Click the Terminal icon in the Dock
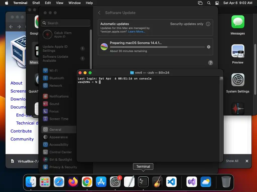This screenshot has width=257, height=192. (x=143, y=182)
